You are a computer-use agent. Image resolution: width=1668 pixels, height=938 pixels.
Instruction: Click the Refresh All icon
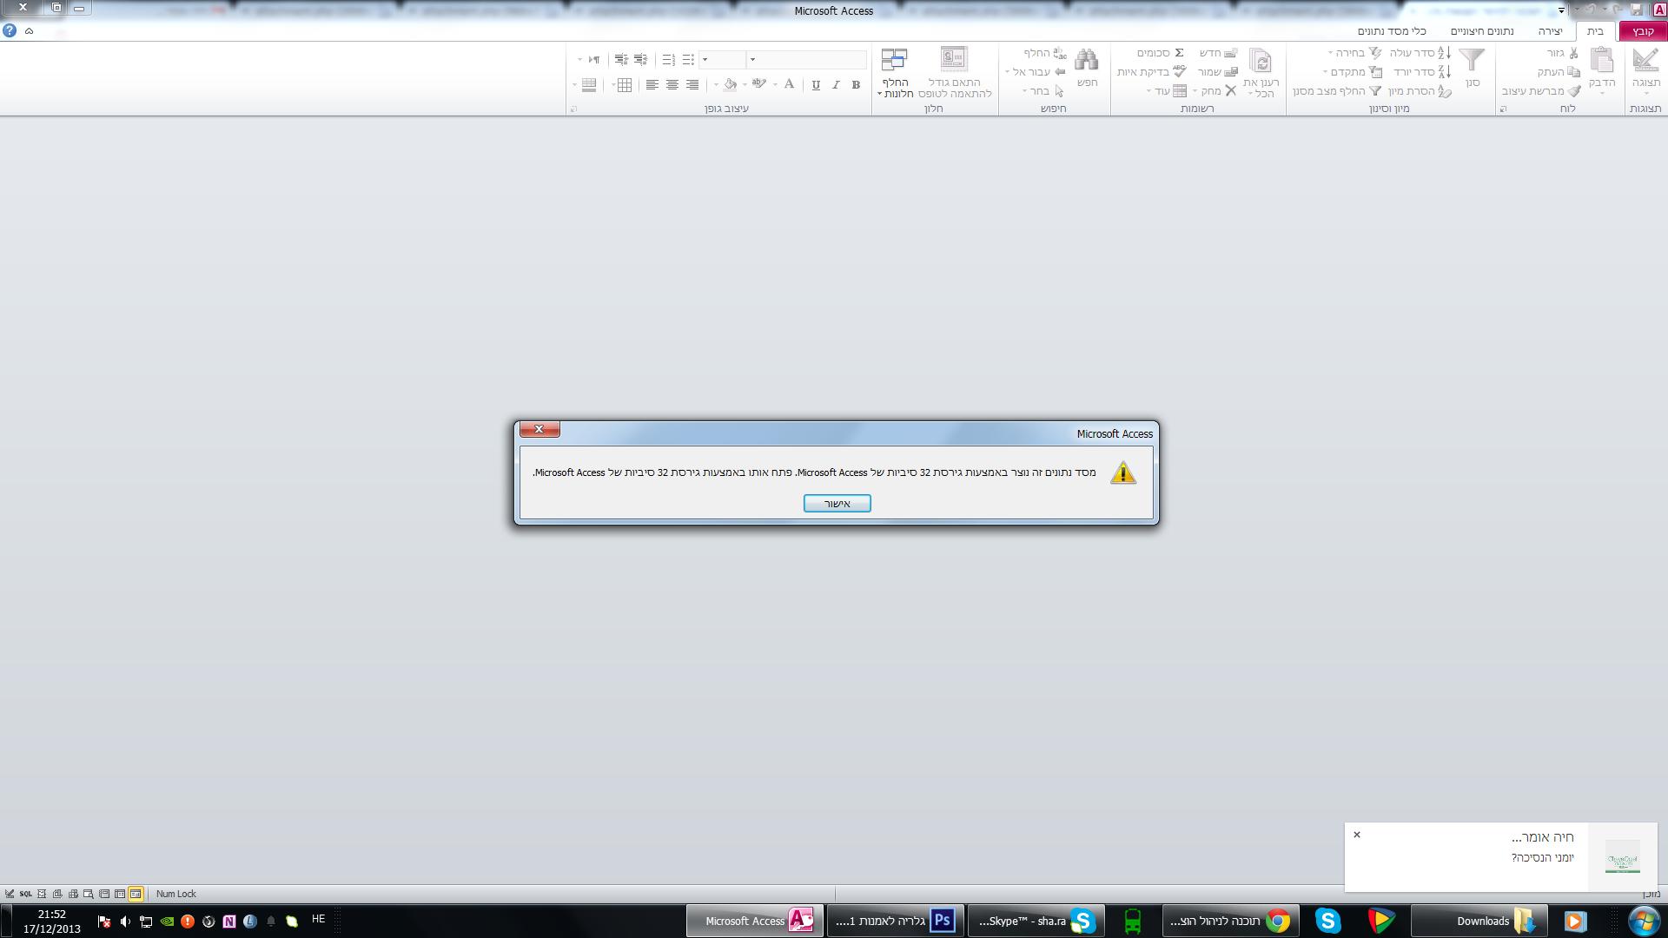[1261, 61]
